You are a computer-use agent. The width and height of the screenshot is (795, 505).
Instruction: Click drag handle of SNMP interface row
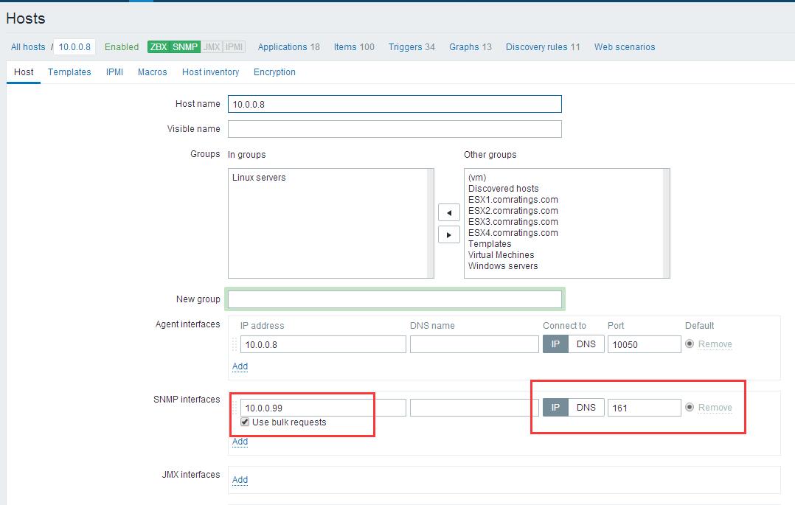[235, 408]
